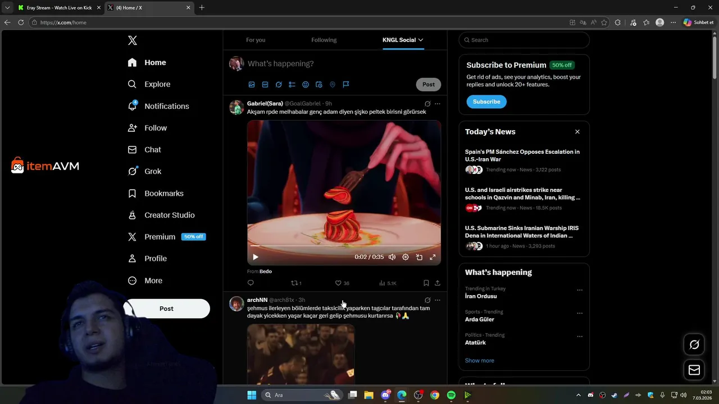Viewport: 719px width, 404px height.
Task: Add media image to the post
Action: tap(252, 85)
